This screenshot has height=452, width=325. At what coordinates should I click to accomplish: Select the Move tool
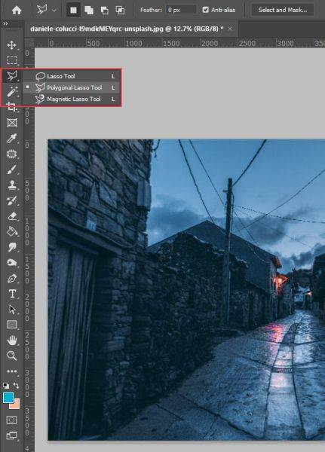click(11, 45)
